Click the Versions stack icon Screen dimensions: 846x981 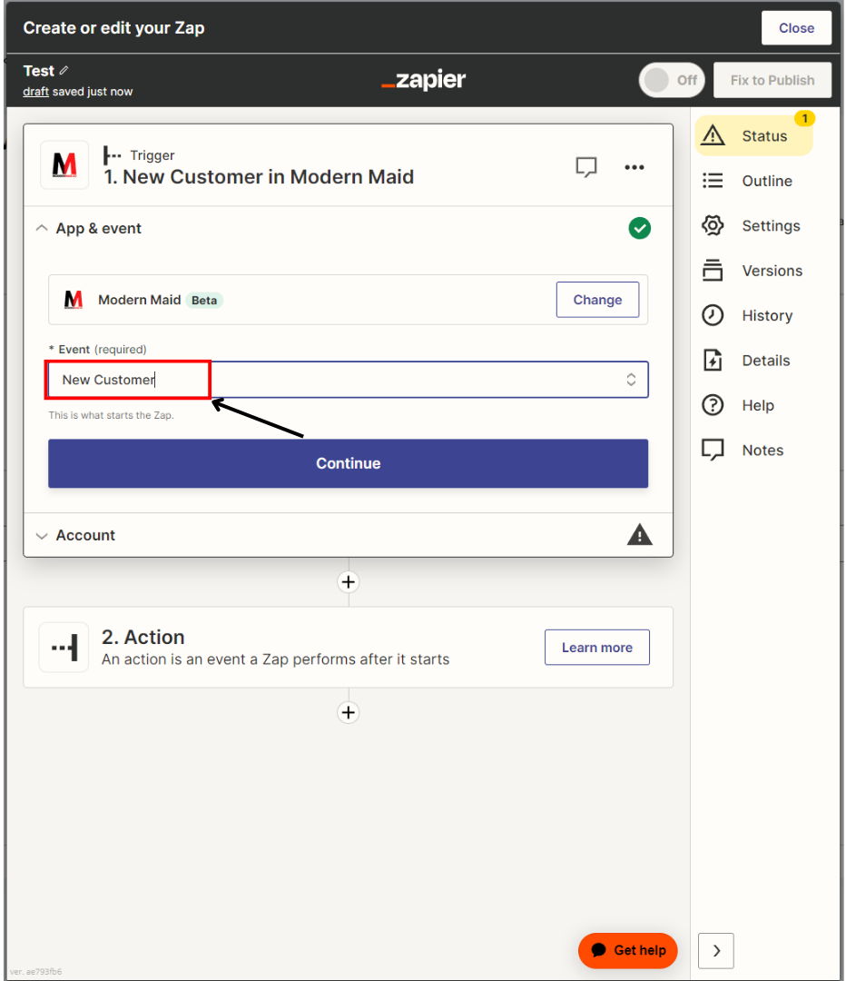(x=713, y=271)
